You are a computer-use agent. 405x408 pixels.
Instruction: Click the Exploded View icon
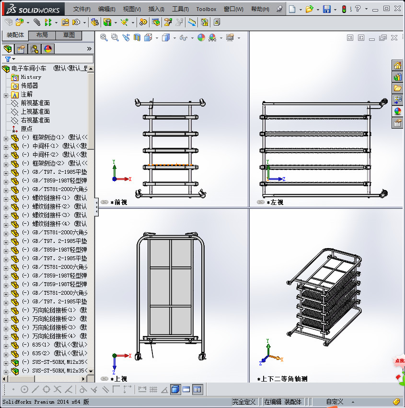coord(168,23)
